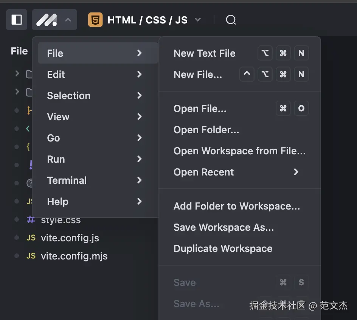Choose Open Folder... from File menu
Screen dimensions: 357x320
pyautogui.click(x=206, y=130)
